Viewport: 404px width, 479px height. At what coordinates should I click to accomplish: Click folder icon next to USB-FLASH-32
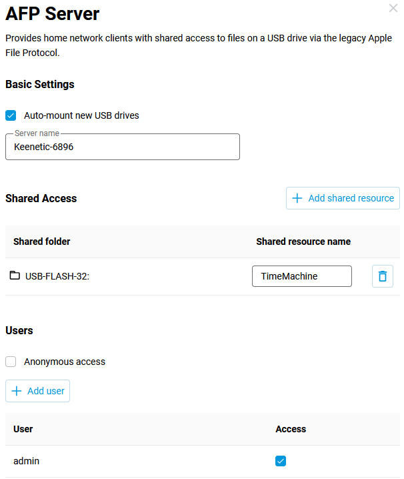(x=15, y=276)
